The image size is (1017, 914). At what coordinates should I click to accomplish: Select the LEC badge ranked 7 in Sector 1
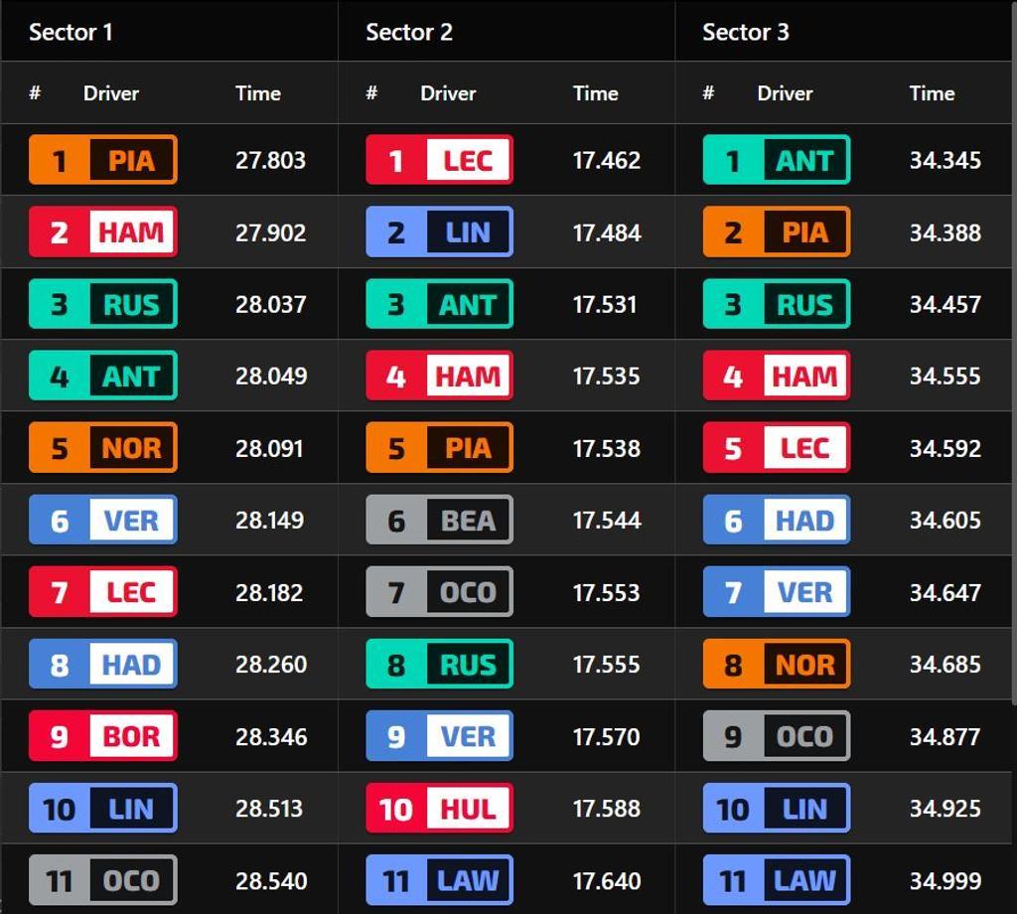coord(103,591)
